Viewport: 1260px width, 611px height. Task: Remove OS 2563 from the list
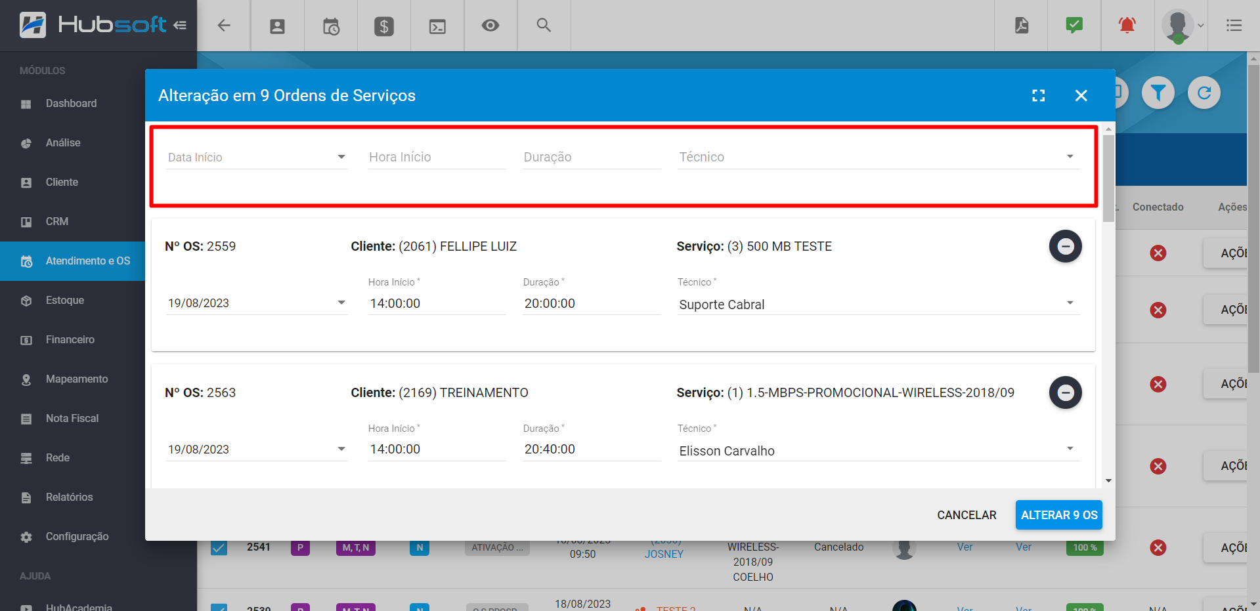pyautogui.click(x=1065, y=393)
